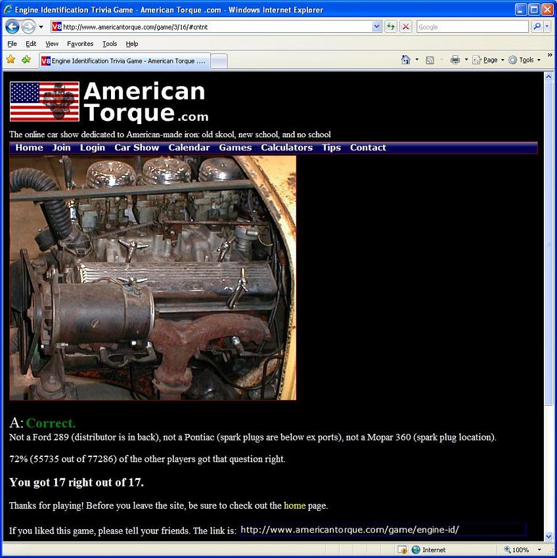Open the Tools gear command menu
This screenshot has width=557, height=558.
[524, 60]
